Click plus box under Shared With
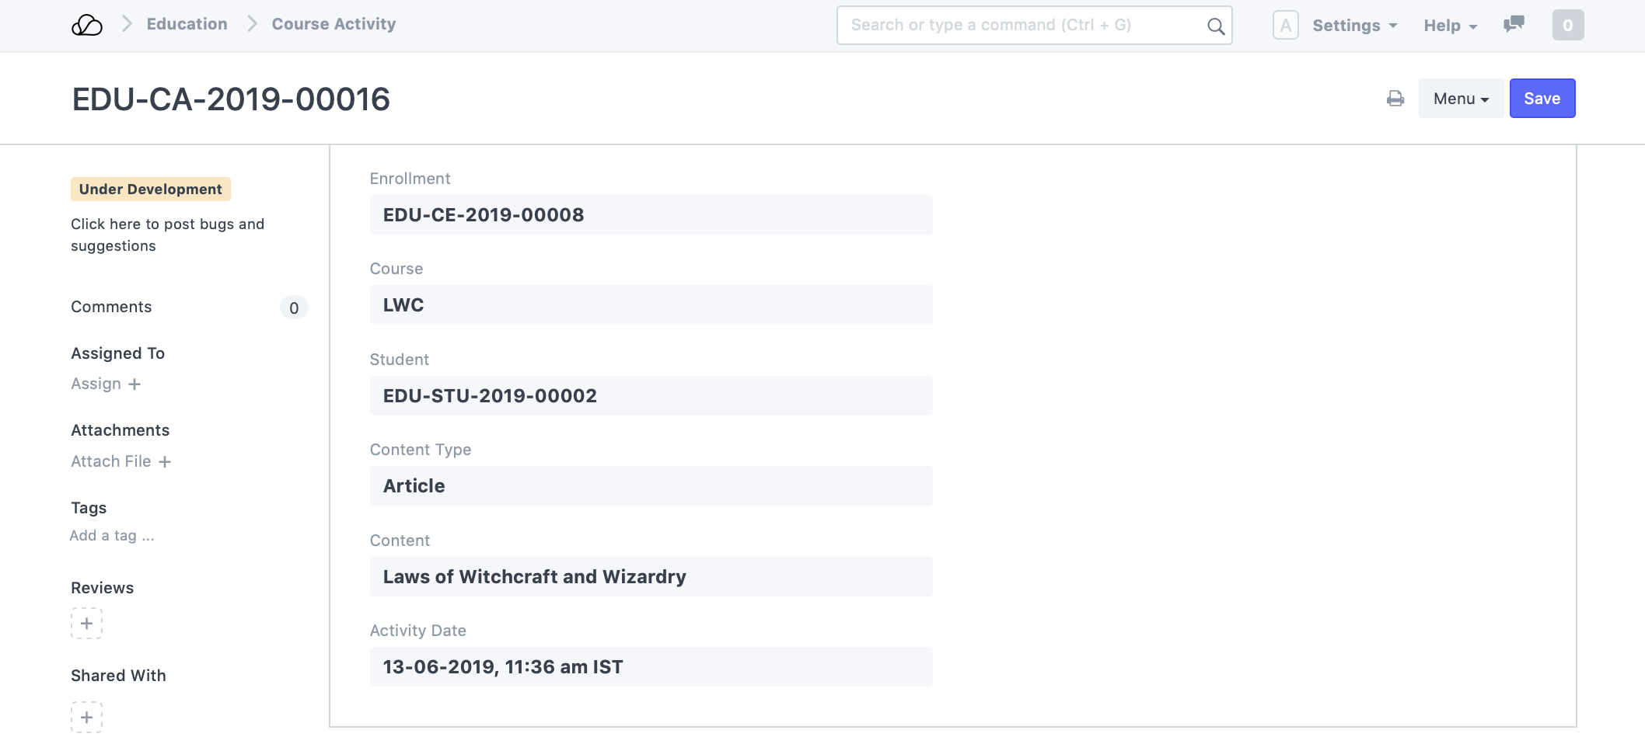1645x744 pixels. 86,717
